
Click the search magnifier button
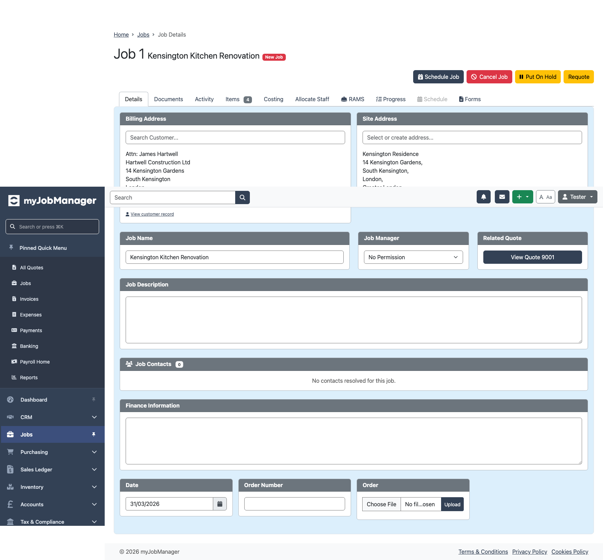(x=243, y=197)
